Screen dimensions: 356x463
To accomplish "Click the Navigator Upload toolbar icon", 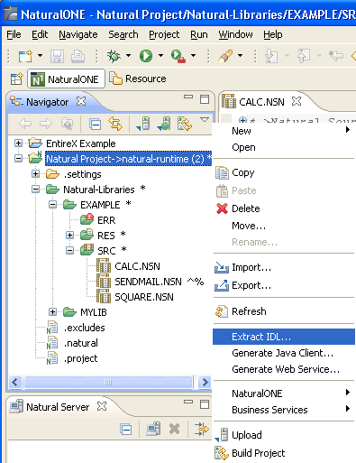I will [143, 124].
